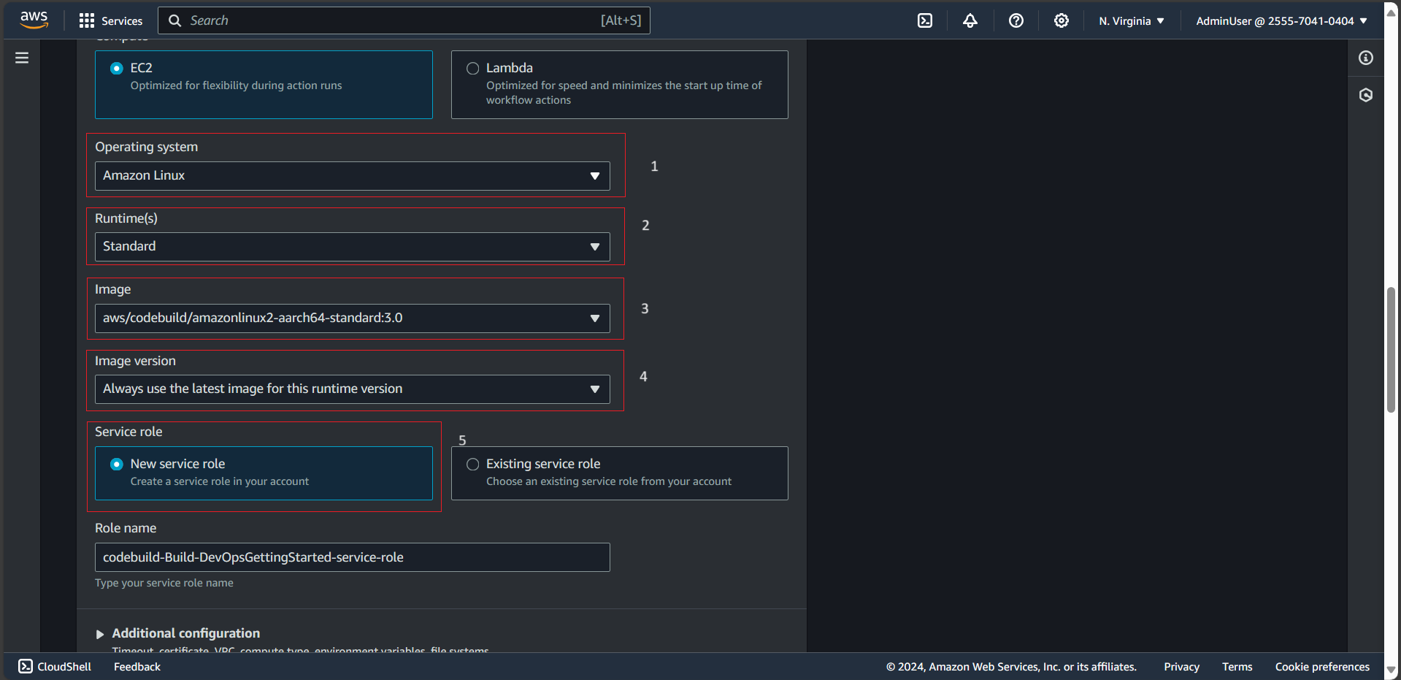Click the CloudShell icon in the footer
Image resolution: width=1401 pixels, height=680 pixels.
point(26,666)
